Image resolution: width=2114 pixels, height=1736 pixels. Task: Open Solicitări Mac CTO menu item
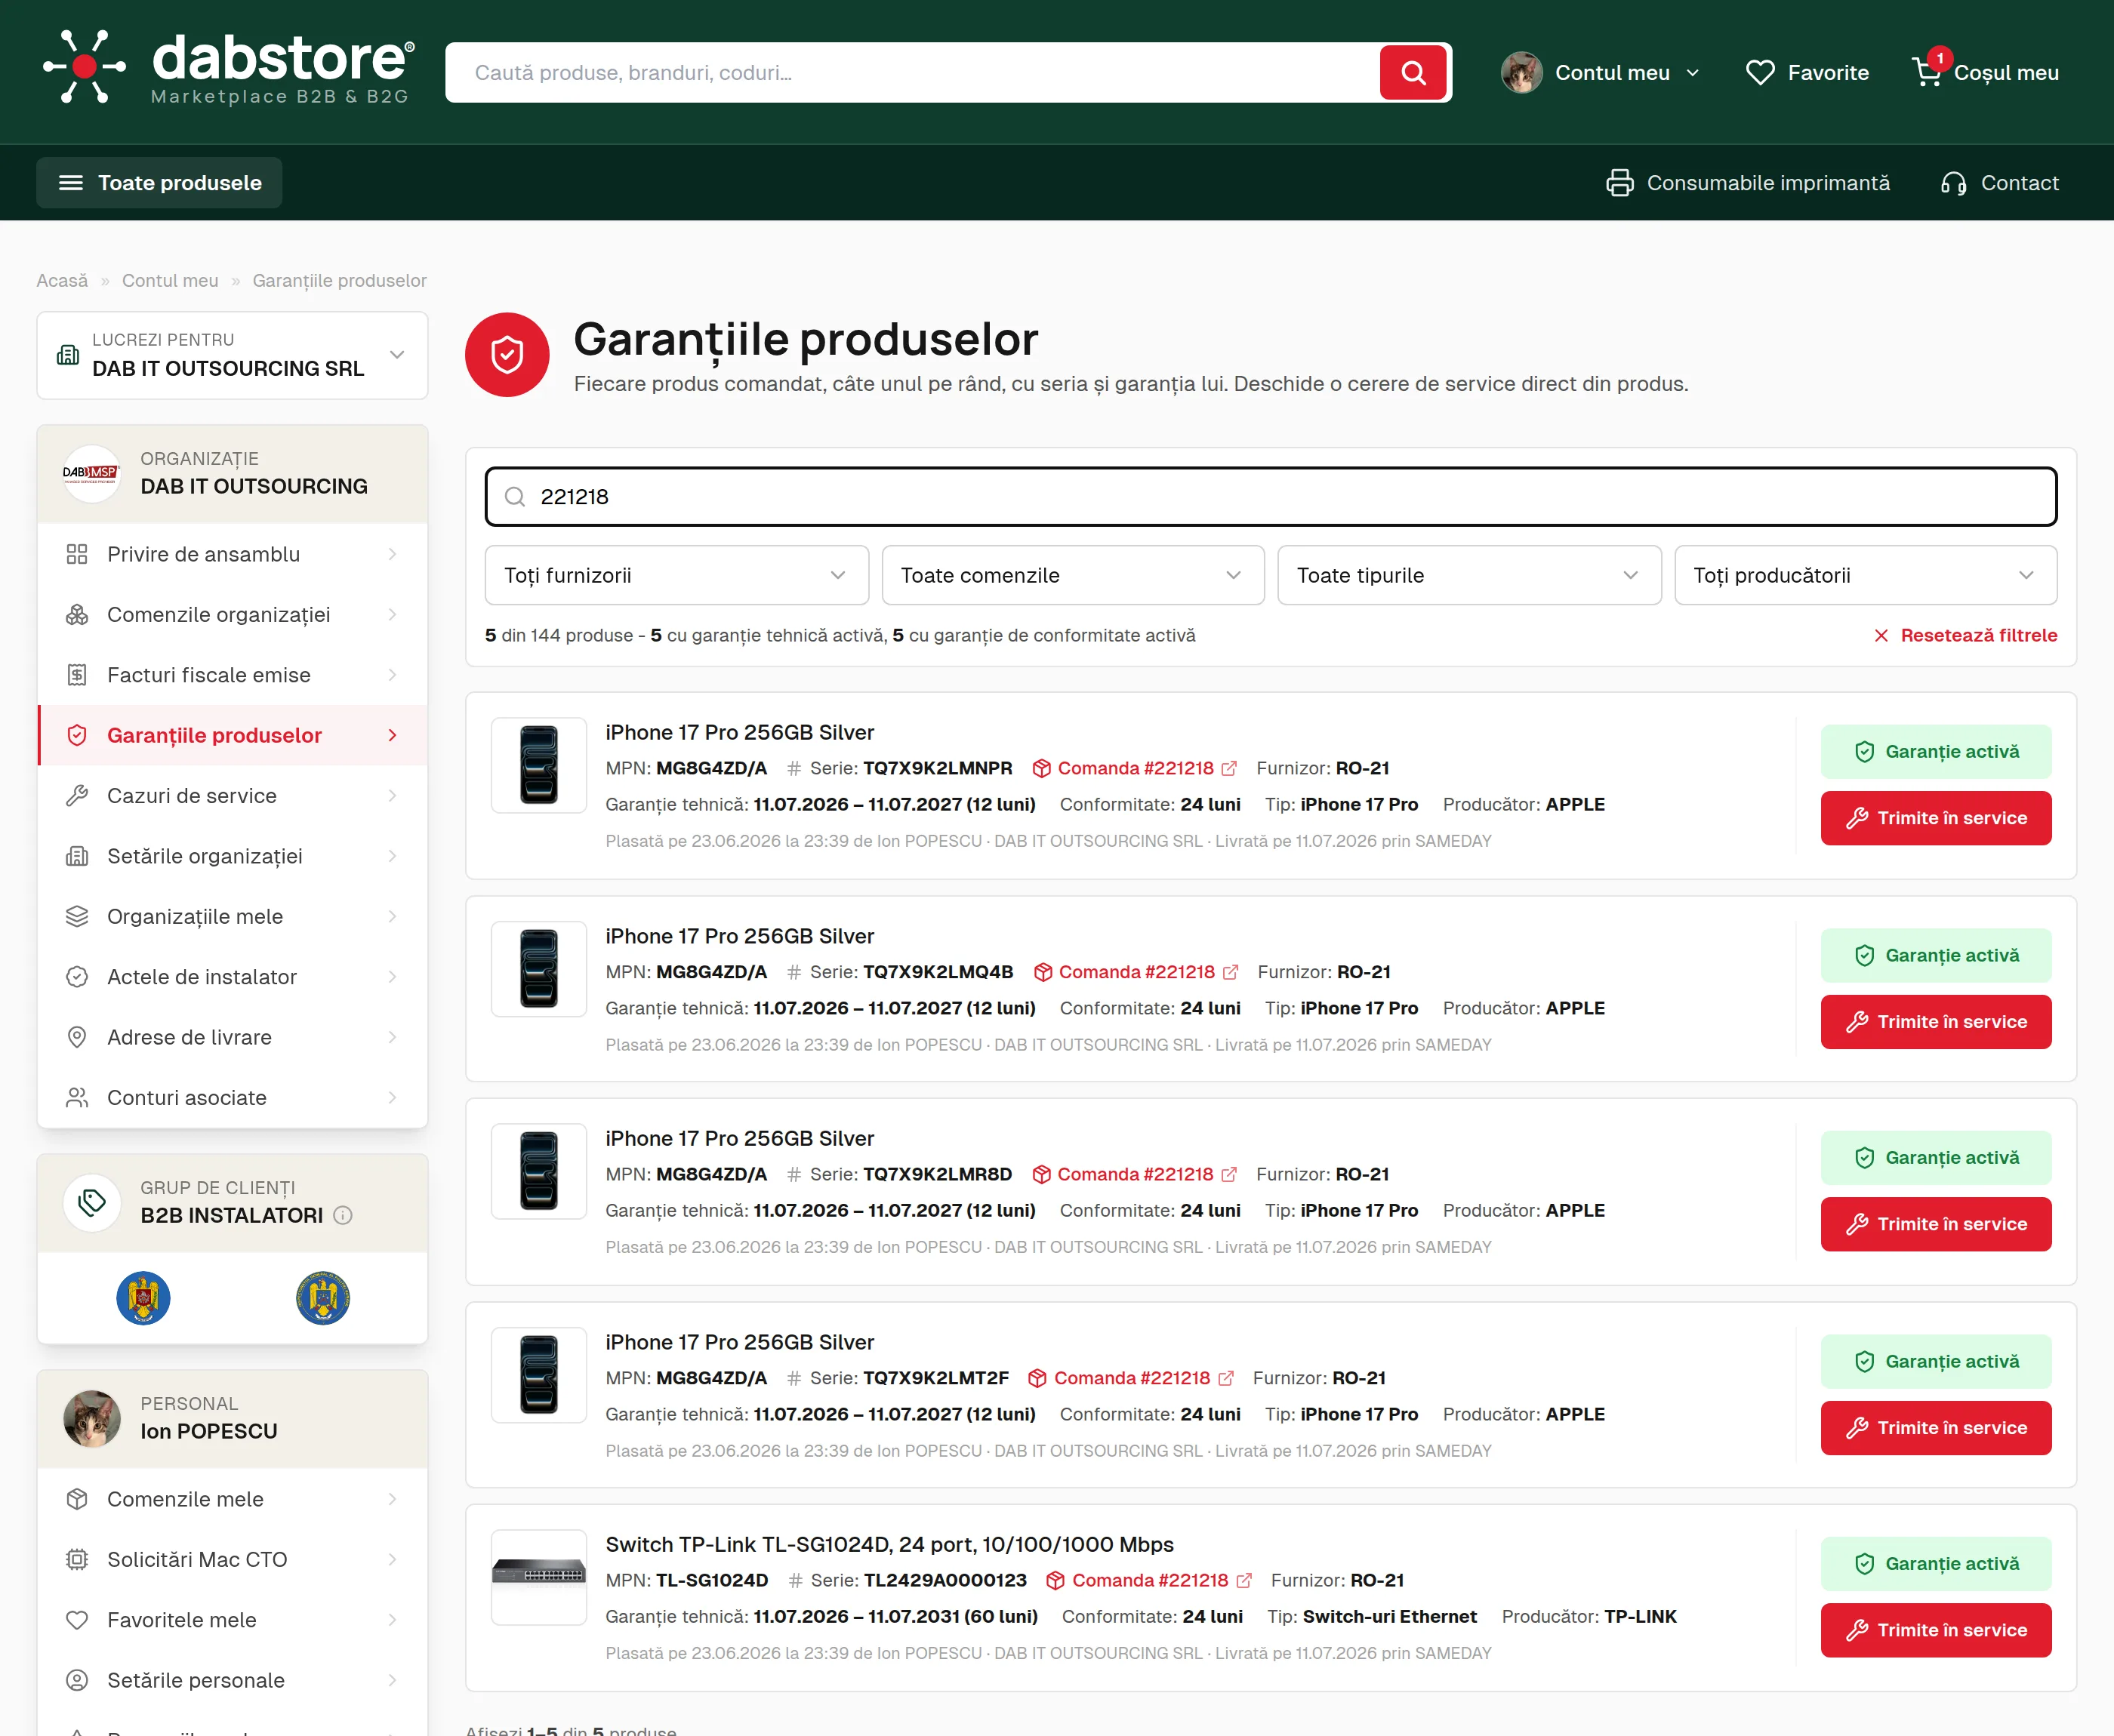(232, 1560)
